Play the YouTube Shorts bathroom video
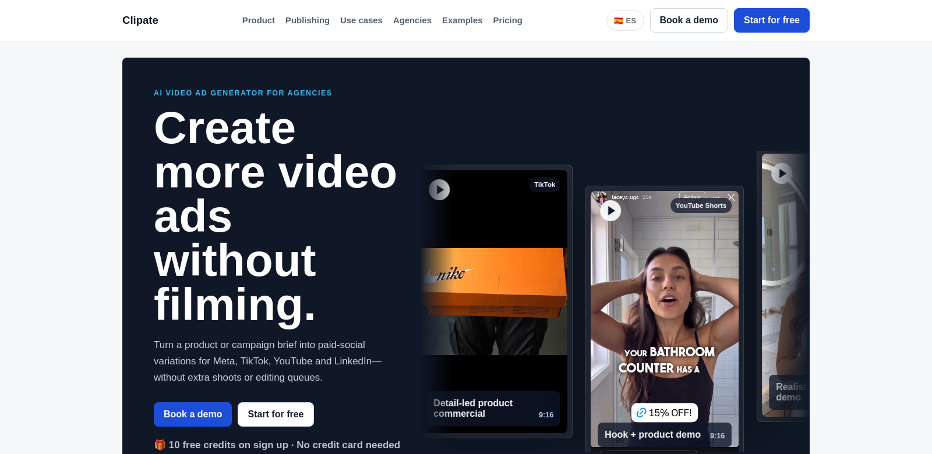 (x=610, y=211)
